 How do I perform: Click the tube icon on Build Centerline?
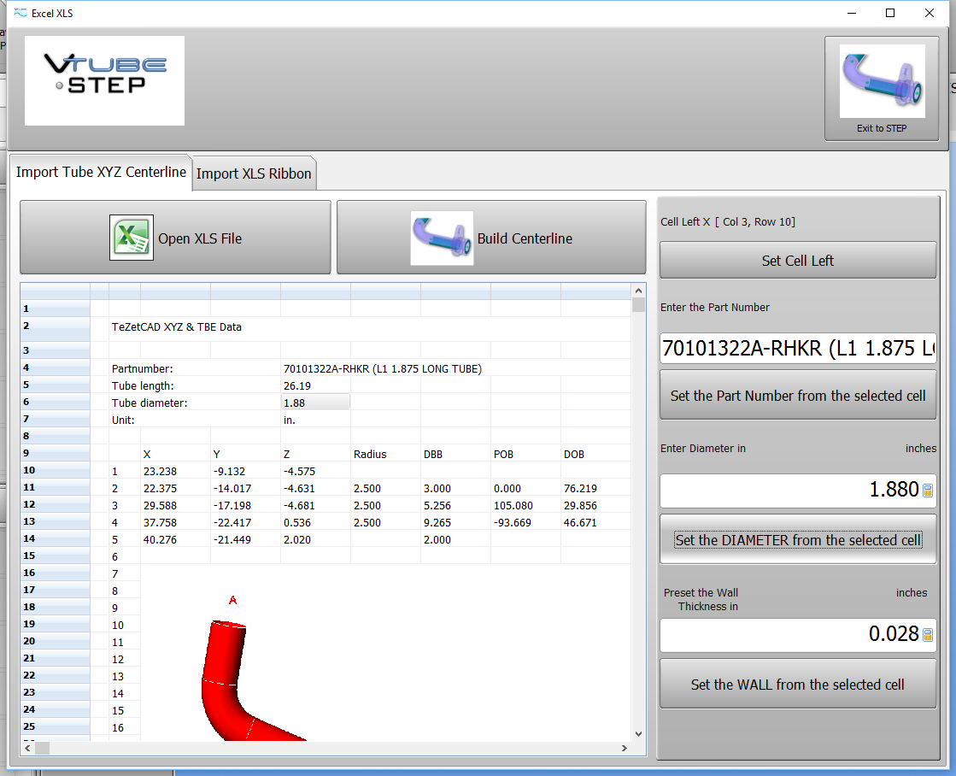[442, 238]
